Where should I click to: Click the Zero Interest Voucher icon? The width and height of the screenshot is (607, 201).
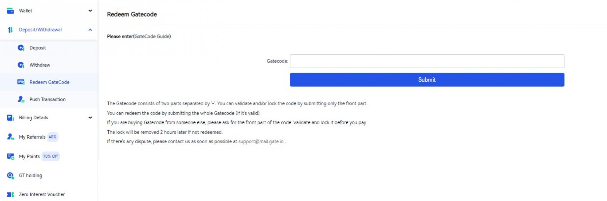coord(10,194)
